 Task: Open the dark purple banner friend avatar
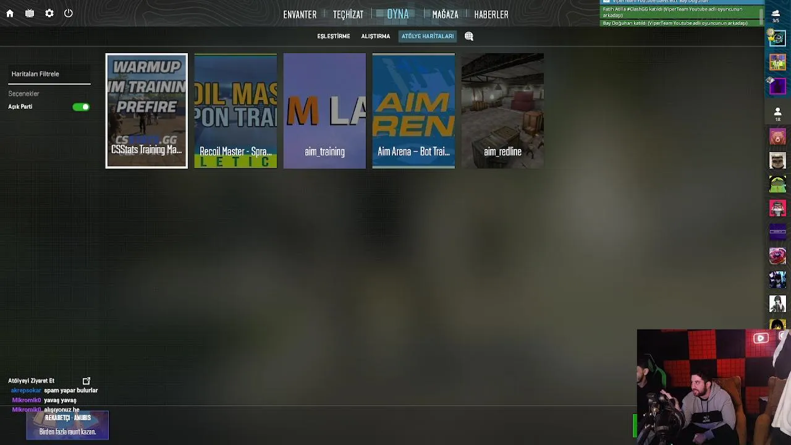coord(777,232)
